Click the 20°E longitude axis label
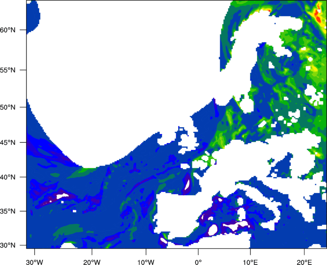This screenshot has height=265, width=327. [304, 262]
